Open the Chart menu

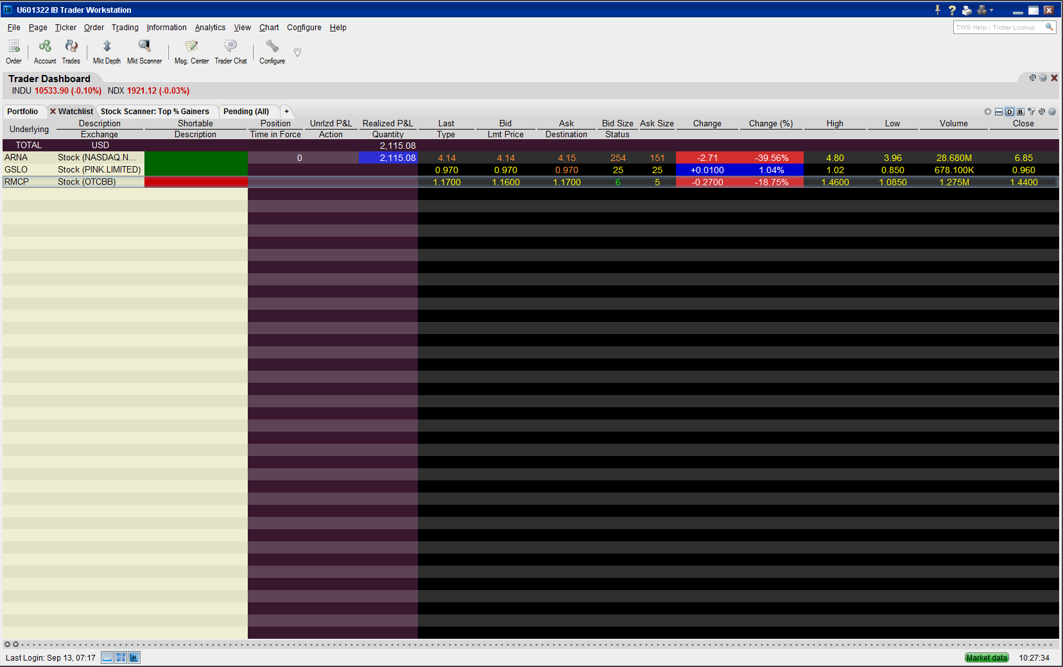pos(269,28)
